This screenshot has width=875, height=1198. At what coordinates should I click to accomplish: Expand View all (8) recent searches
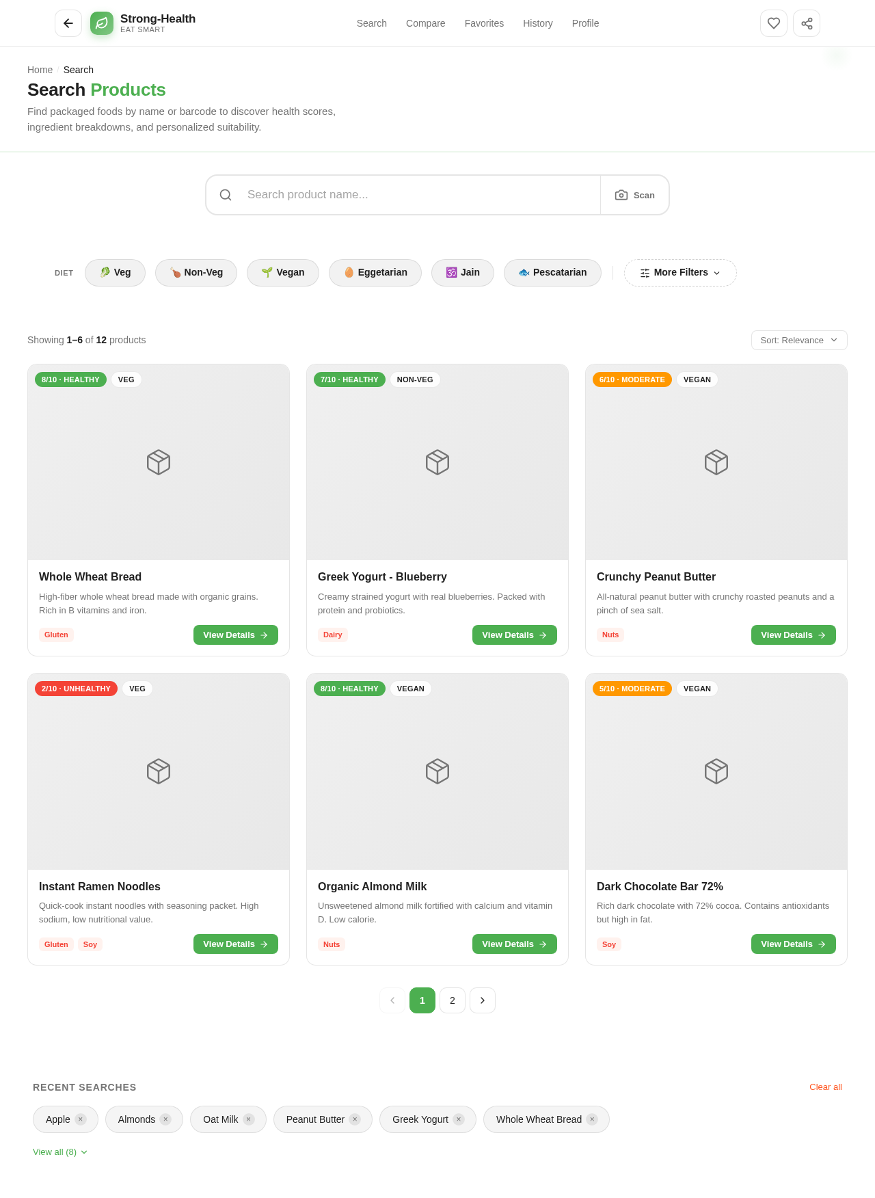pos(60,1152)
